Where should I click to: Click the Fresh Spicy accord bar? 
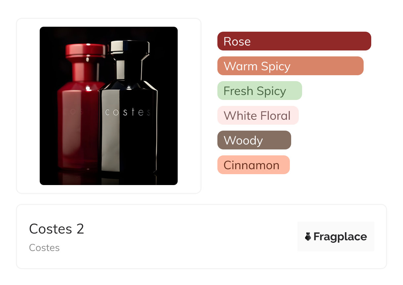pos(259,91)
